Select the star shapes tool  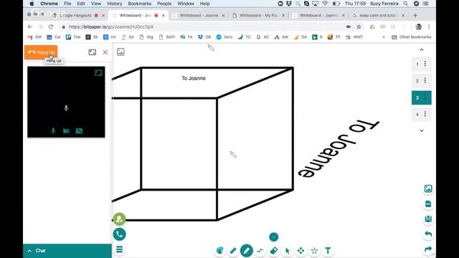(314, 251)
